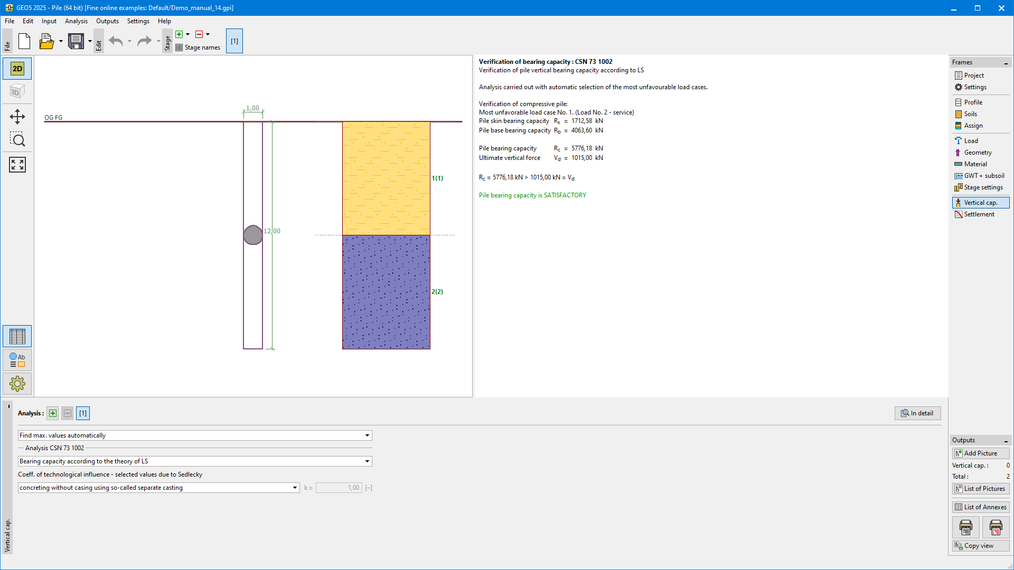
Task: Open the Settings frame
Action: tap(981, 87)
